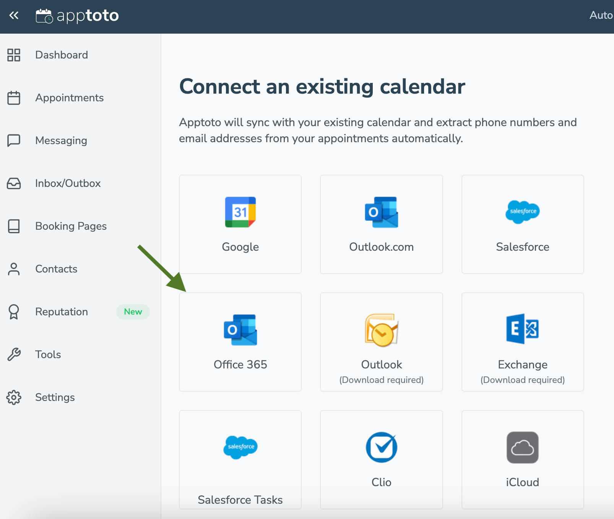The image size is (614, 519).
Task: Click the green New badge beside Reputation
Action: (x=133, y=312)
